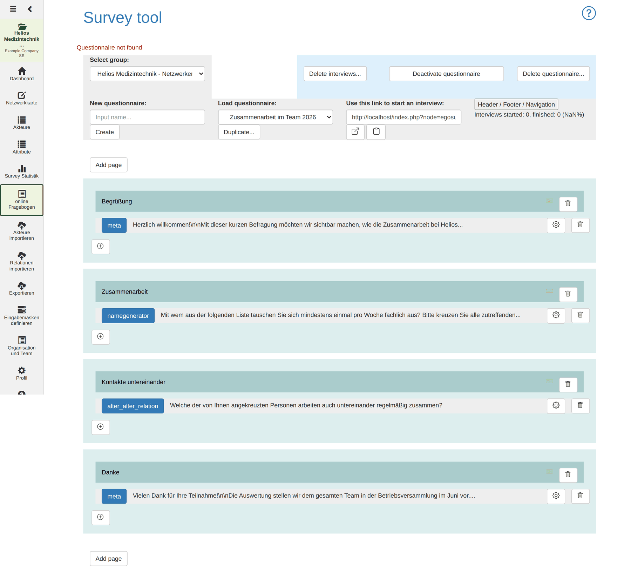Select the interview link URL field

[403, 117]
